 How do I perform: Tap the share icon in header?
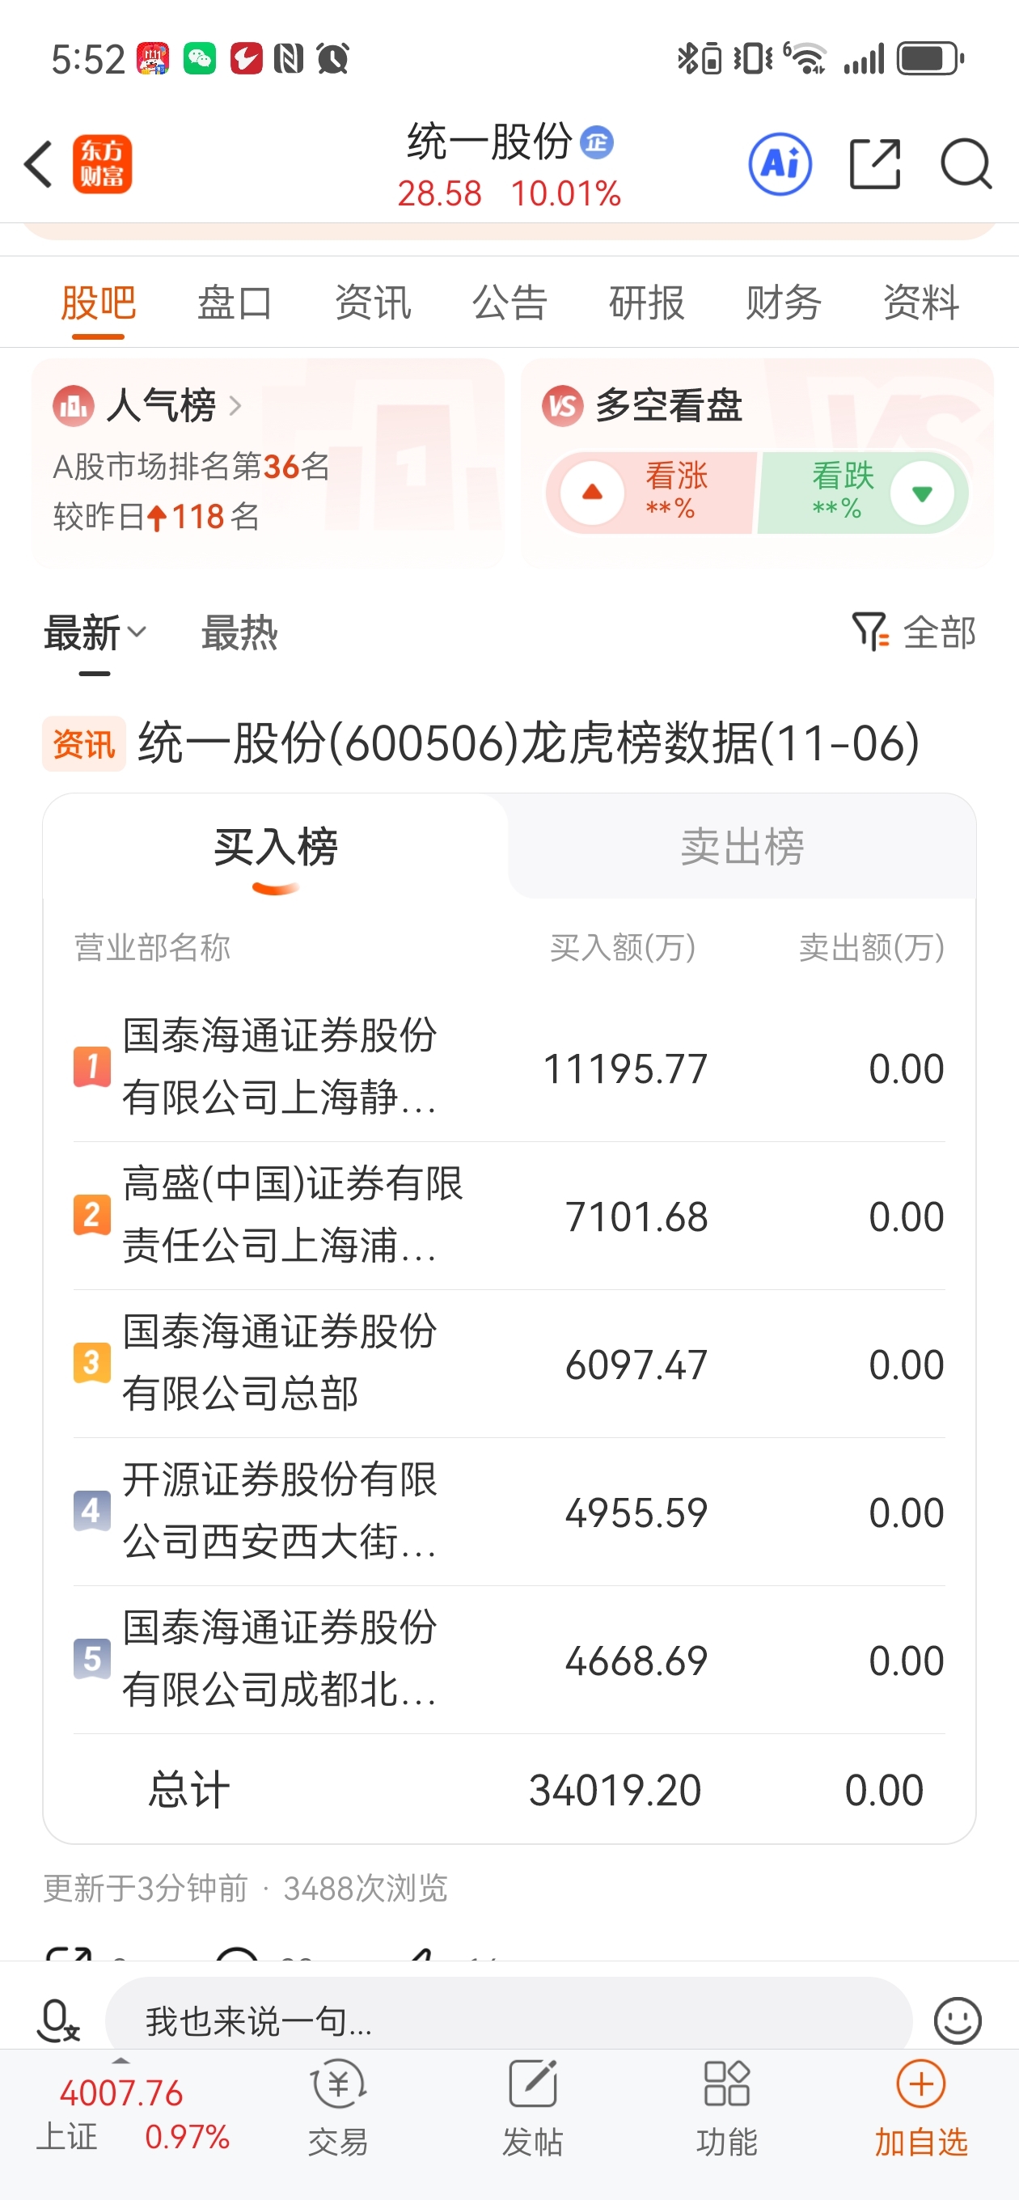tap(876, 163)
